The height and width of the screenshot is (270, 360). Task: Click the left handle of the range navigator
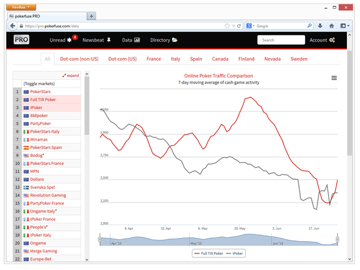tap(99, 239)
